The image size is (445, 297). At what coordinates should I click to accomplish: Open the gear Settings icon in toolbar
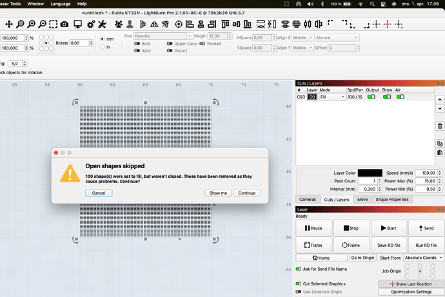(x=90, y=24)
